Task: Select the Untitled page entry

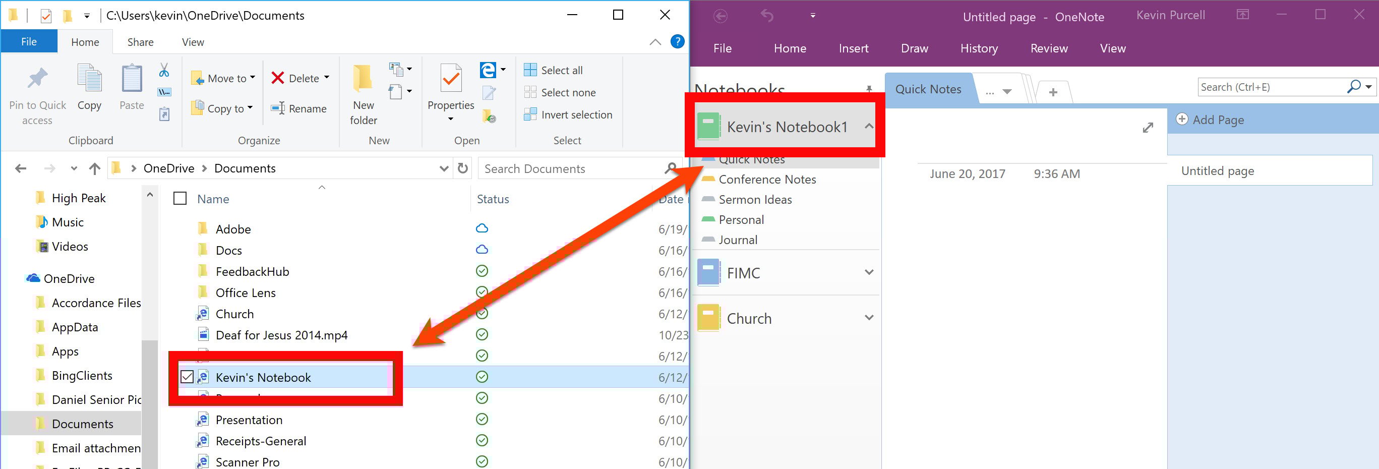Action: pyautogui.click(x=1269, y=171)
